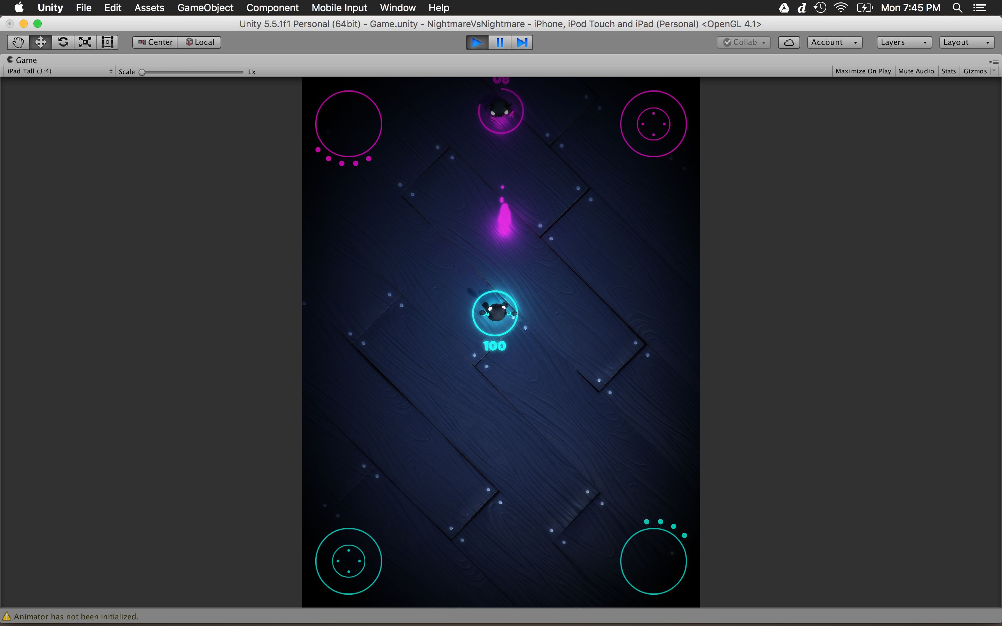The image size is (1002, 626).
Task: Click the Step frame button
Action: [522, 43]
